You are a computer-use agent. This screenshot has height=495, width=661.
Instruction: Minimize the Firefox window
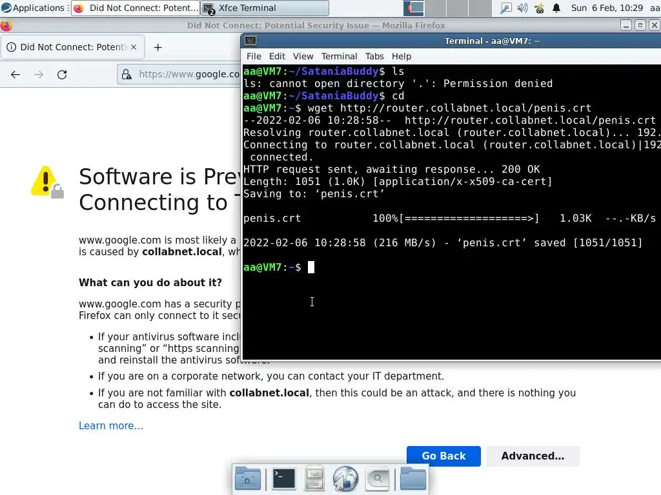pyautogui.click(x=626, y=25)
